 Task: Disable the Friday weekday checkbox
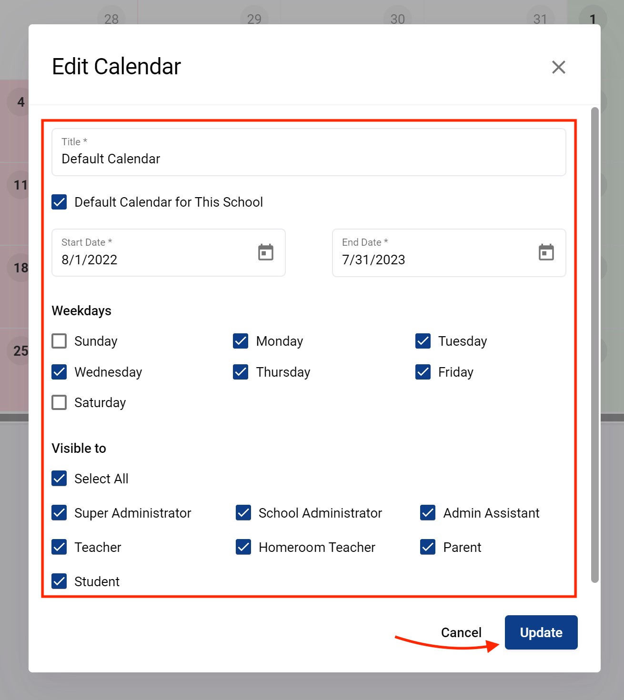click(423, 372)
